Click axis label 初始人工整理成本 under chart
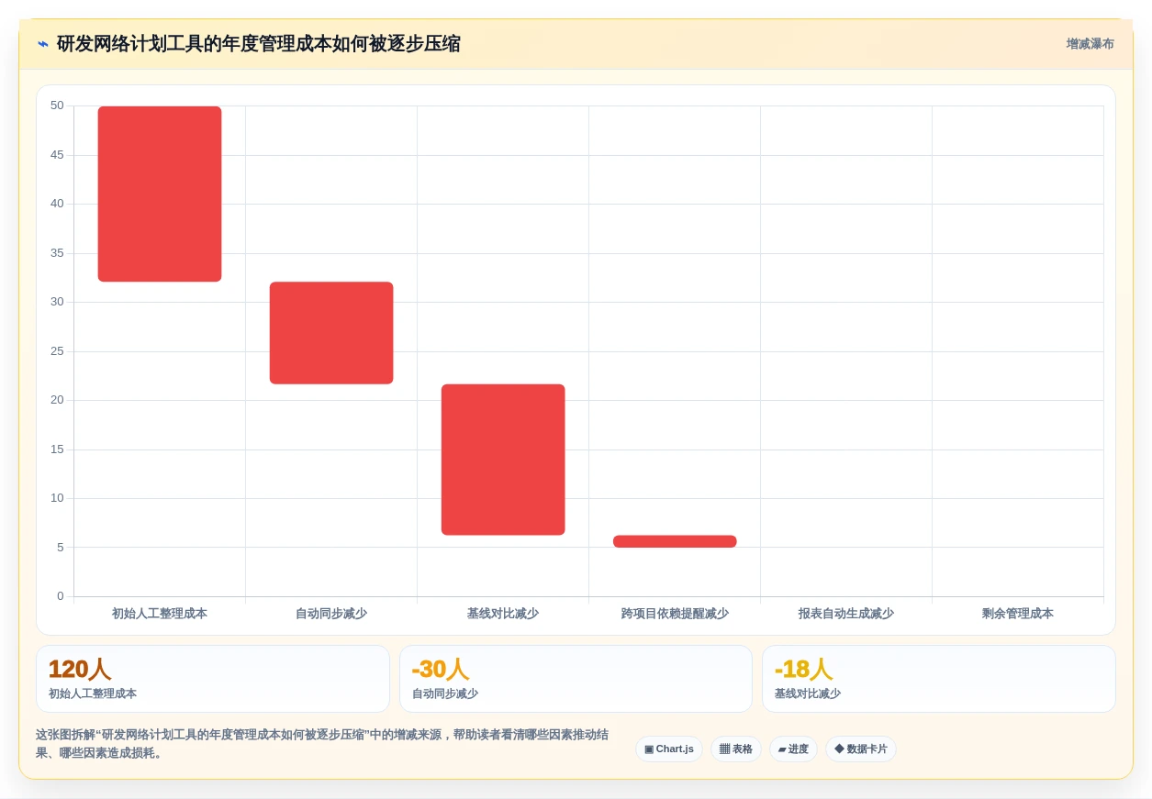The image size is (1152, 799). click(160, 614)
